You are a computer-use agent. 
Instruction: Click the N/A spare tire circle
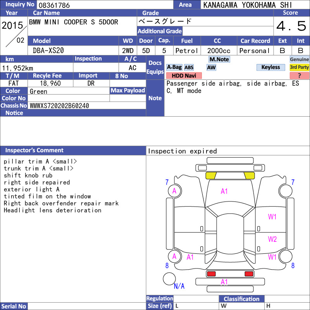169,279
